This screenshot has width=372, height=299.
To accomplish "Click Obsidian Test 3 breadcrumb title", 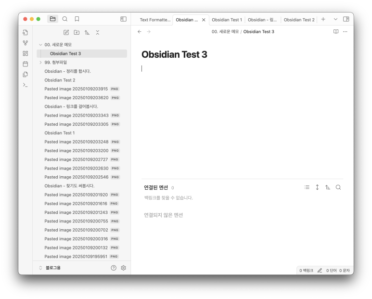I will (258, 32).
